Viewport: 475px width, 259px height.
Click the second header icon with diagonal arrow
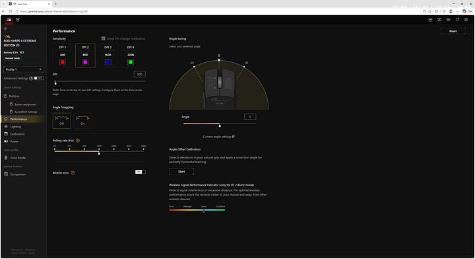click(x=439, y=20)
